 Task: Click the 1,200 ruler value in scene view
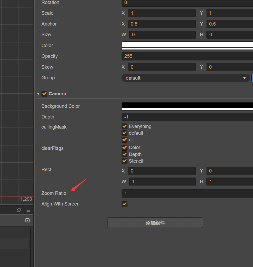tap(26, 199)
